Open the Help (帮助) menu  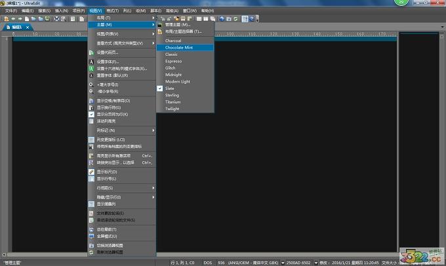[208, 10]
